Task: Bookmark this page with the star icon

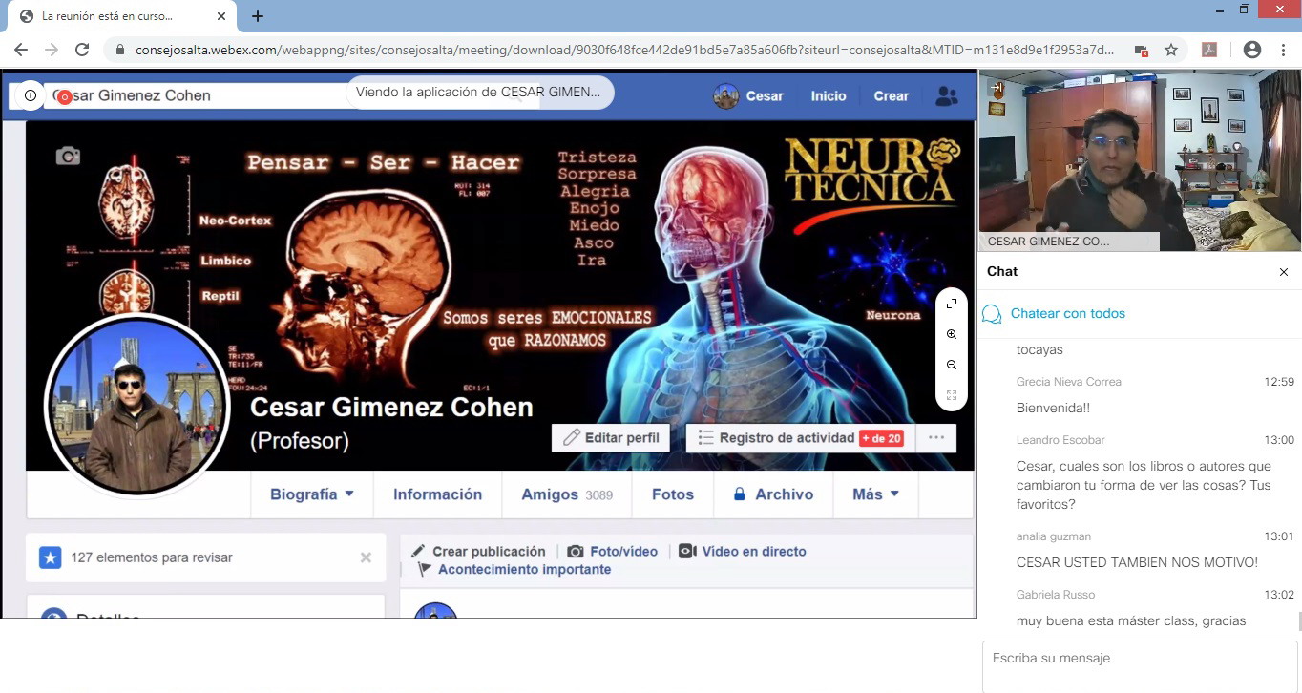Action: coord(1171,50)
